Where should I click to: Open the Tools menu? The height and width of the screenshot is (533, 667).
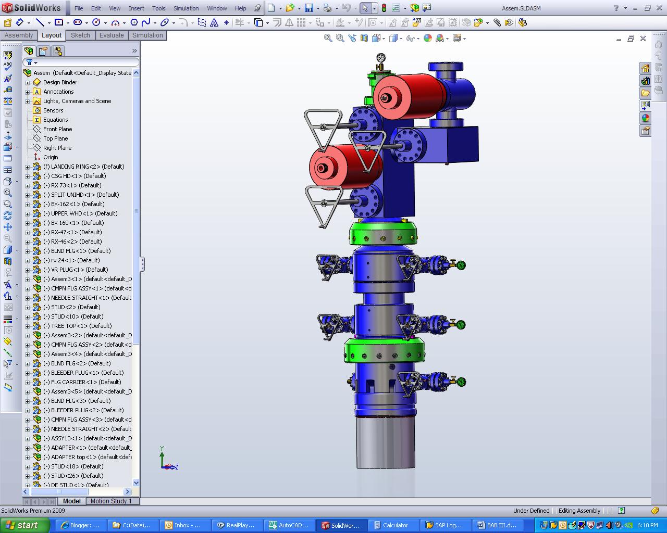tap(158, 8)
